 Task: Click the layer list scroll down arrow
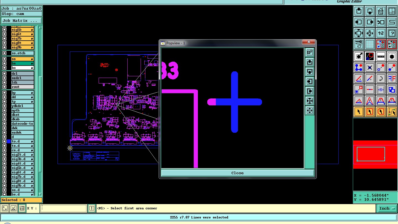(40, 194)
